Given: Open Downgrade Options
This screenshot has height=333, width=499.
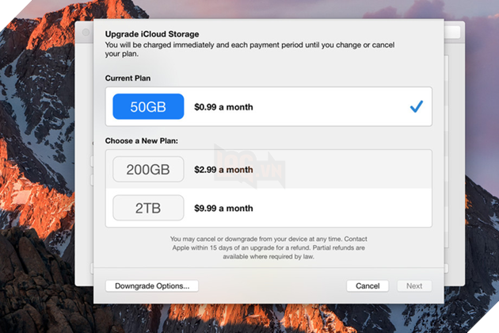Looking at the screenshot, I should click(152, 286).
